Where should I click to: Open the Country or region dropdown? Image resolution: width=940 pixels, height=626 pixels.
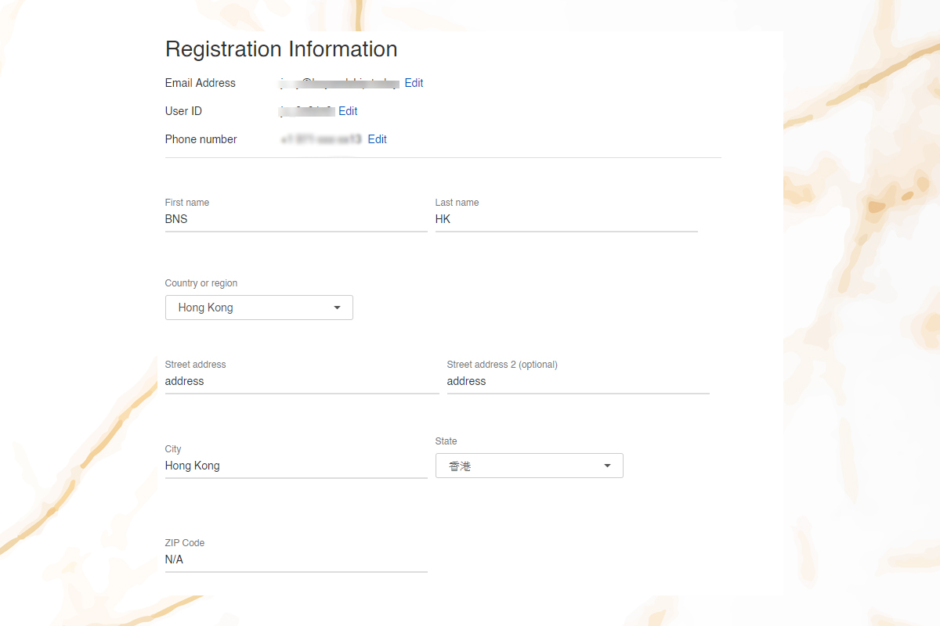(258, 308)
